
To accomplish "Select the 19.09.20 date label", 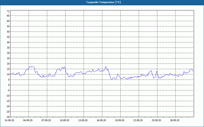I will tap(120, 120).
